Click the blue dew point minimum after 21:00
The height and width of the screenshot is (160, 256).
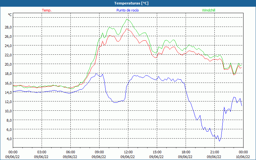(x=220, y=141)
